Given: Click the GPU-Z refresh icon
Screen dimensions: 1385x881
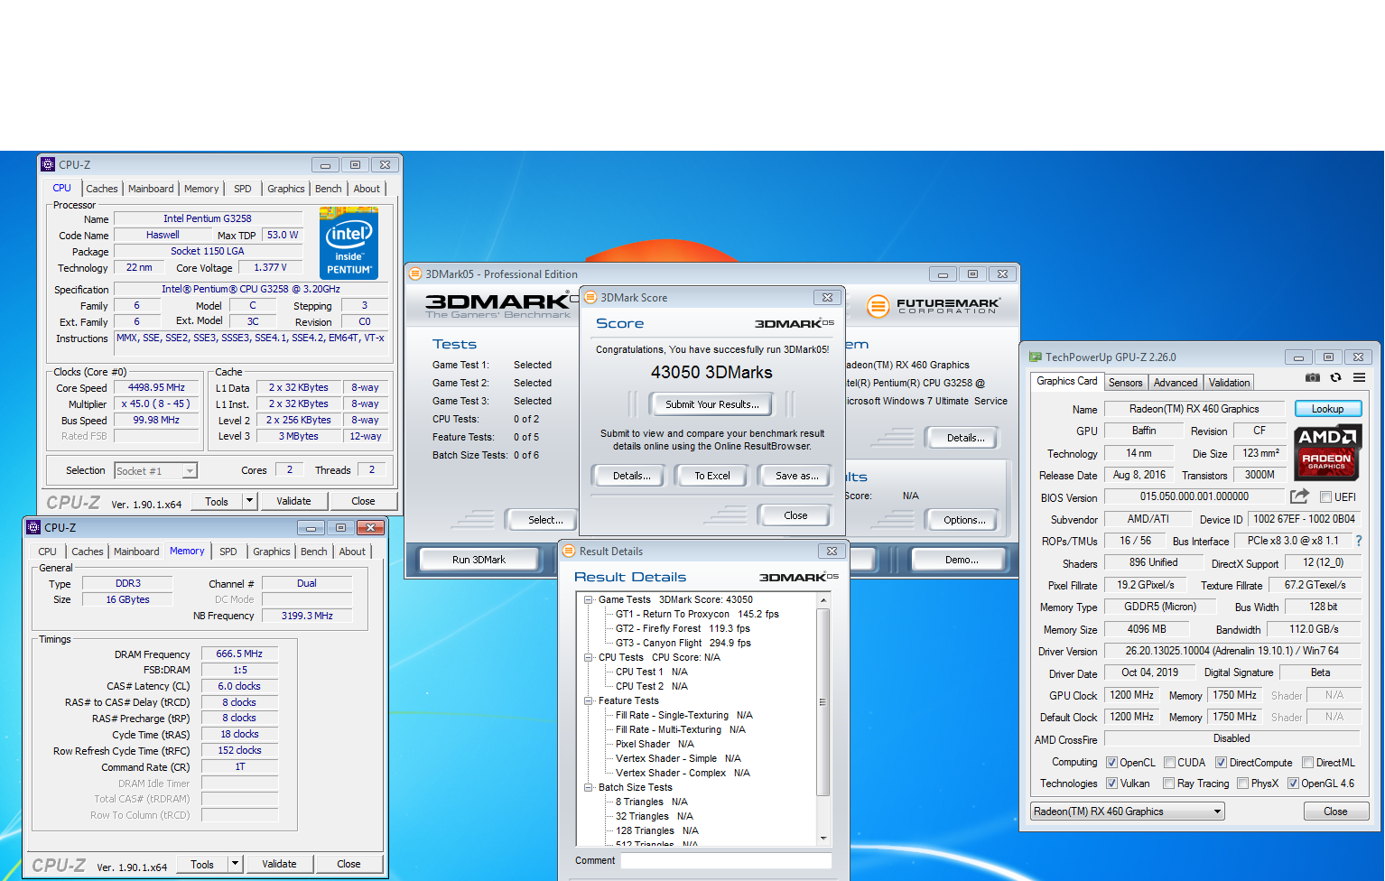Looking at the screenshot, I should 1336,378.
